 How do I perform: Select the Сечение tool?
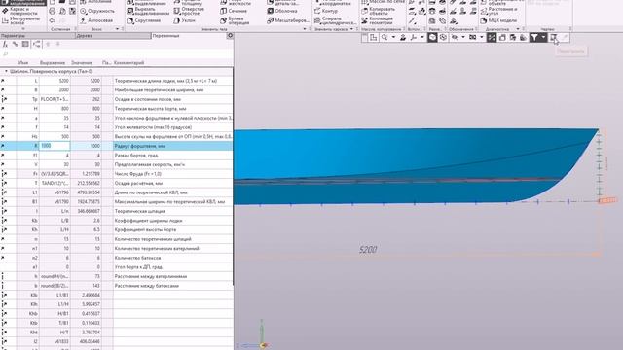pyautogui.click(x=234, y=11)
